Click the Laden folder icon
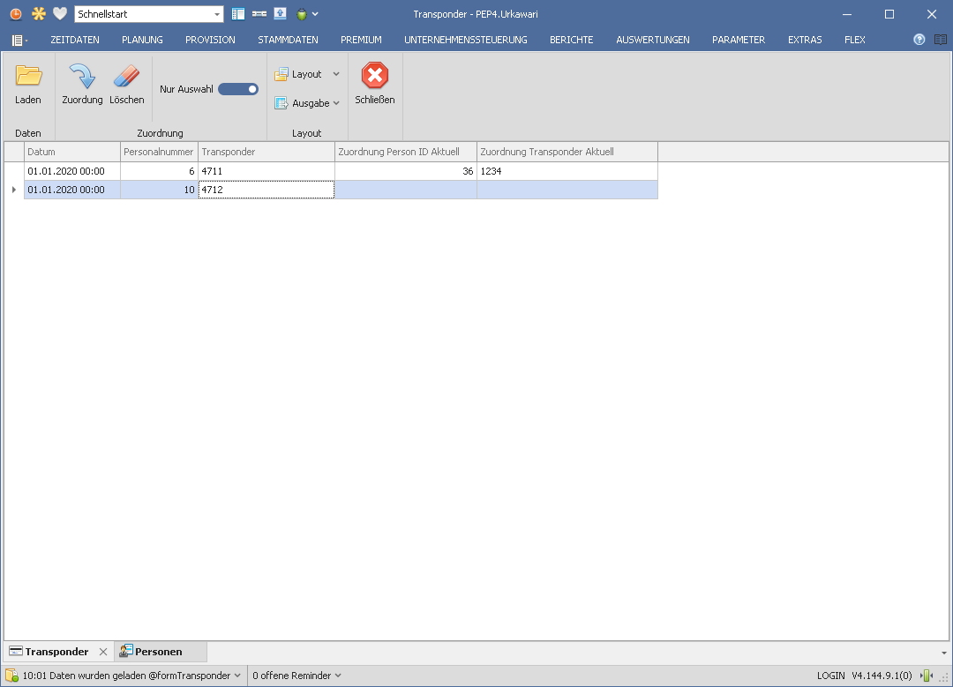 click(28, 77)
